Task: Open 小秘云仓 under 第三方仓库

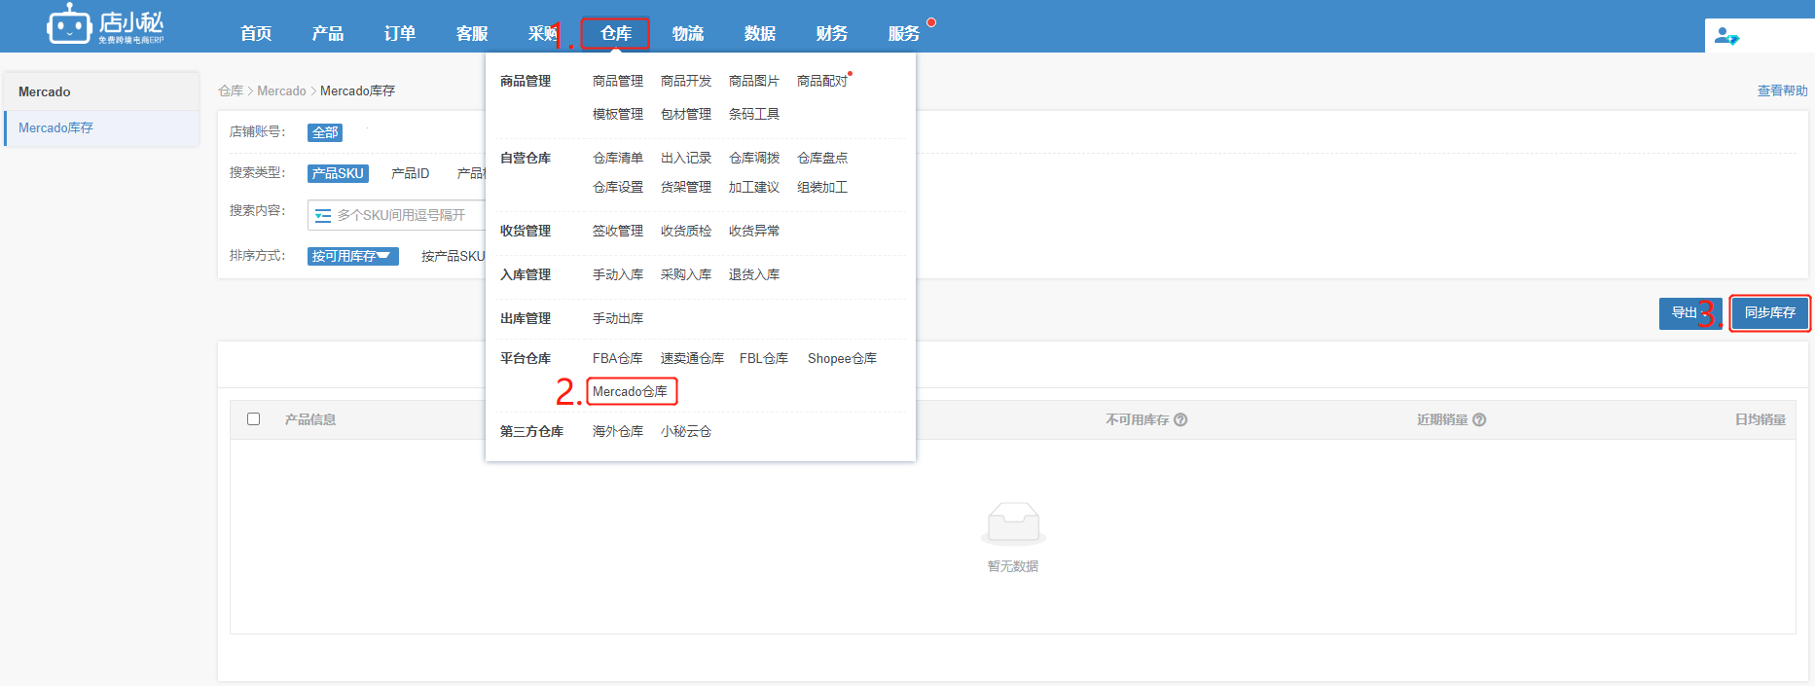Action: click(686, 431)
